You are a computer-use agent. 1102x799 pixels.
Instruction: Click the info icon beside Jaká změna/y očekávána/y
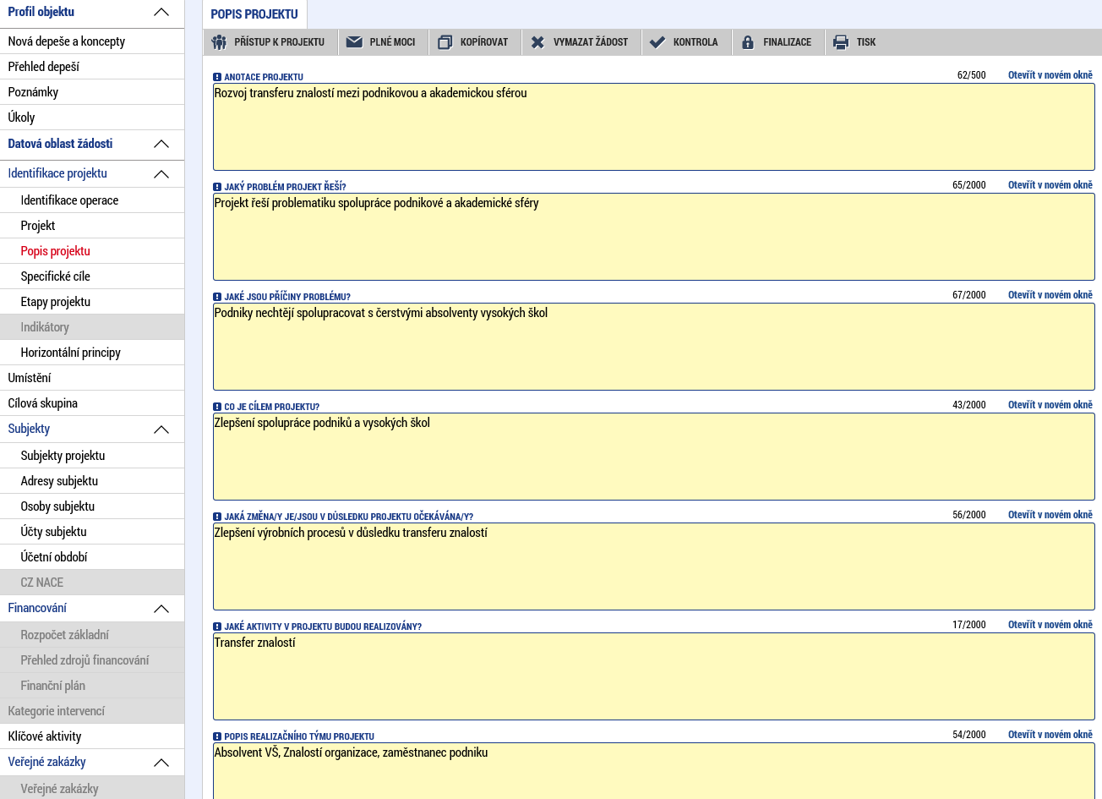[x=217, y=517]
